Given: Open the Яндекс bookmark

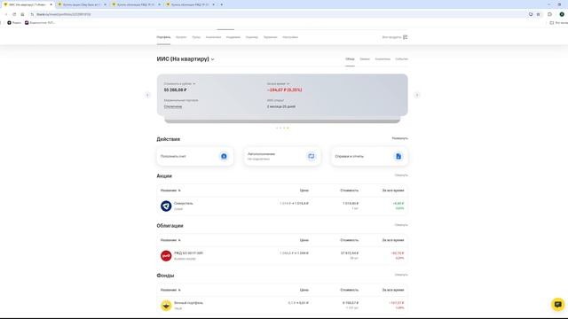Looking at the screenshot, I should coord(14,22).
